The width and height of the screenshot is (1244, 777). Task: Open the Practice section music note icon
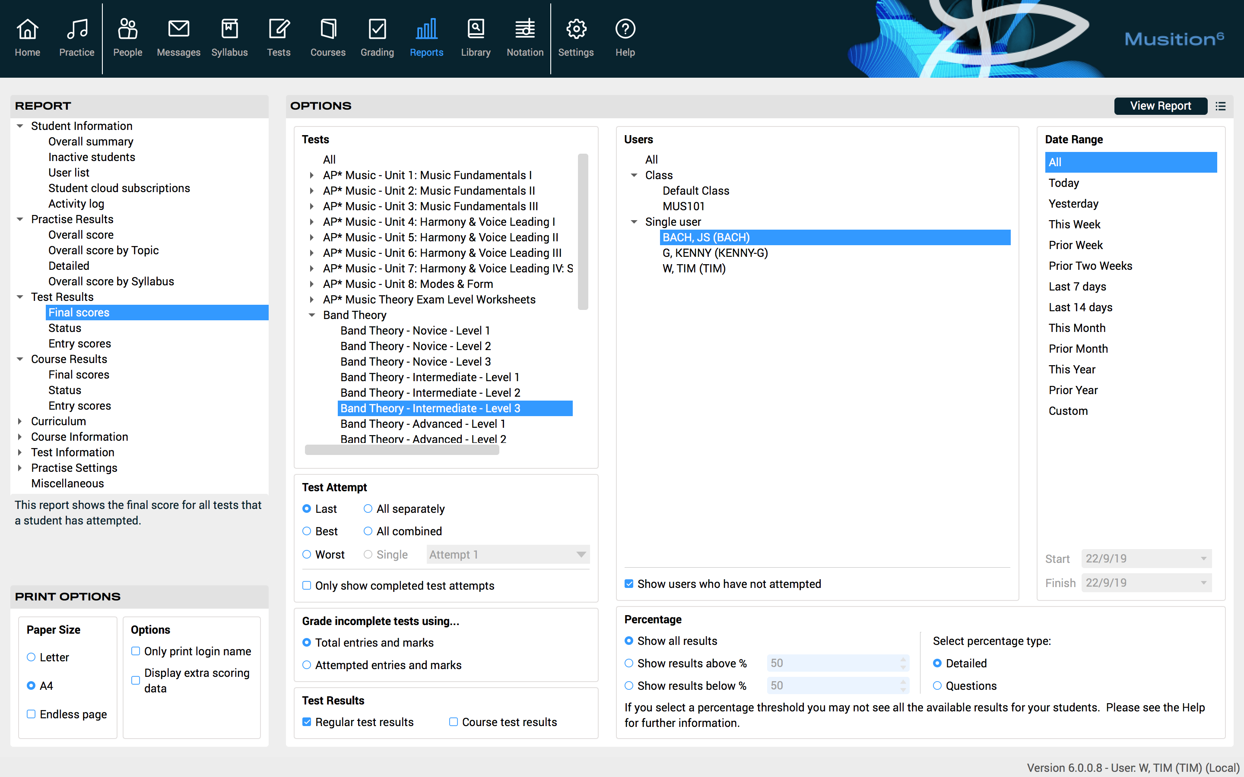[x=76, y=30]
